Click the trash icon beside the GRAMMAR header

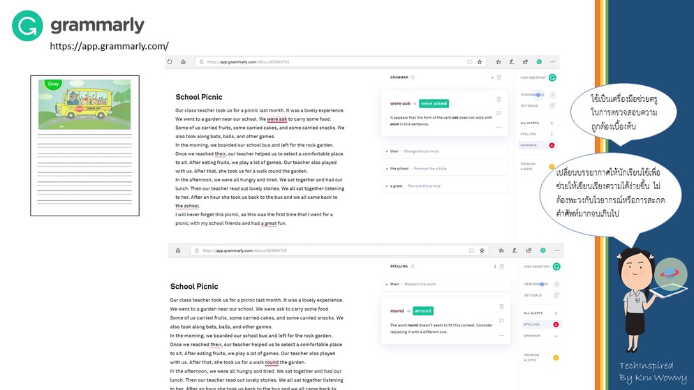point(499,77)
